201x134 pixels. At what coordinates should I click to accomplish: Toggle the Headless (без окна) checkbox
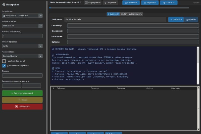tap(4, 61)
